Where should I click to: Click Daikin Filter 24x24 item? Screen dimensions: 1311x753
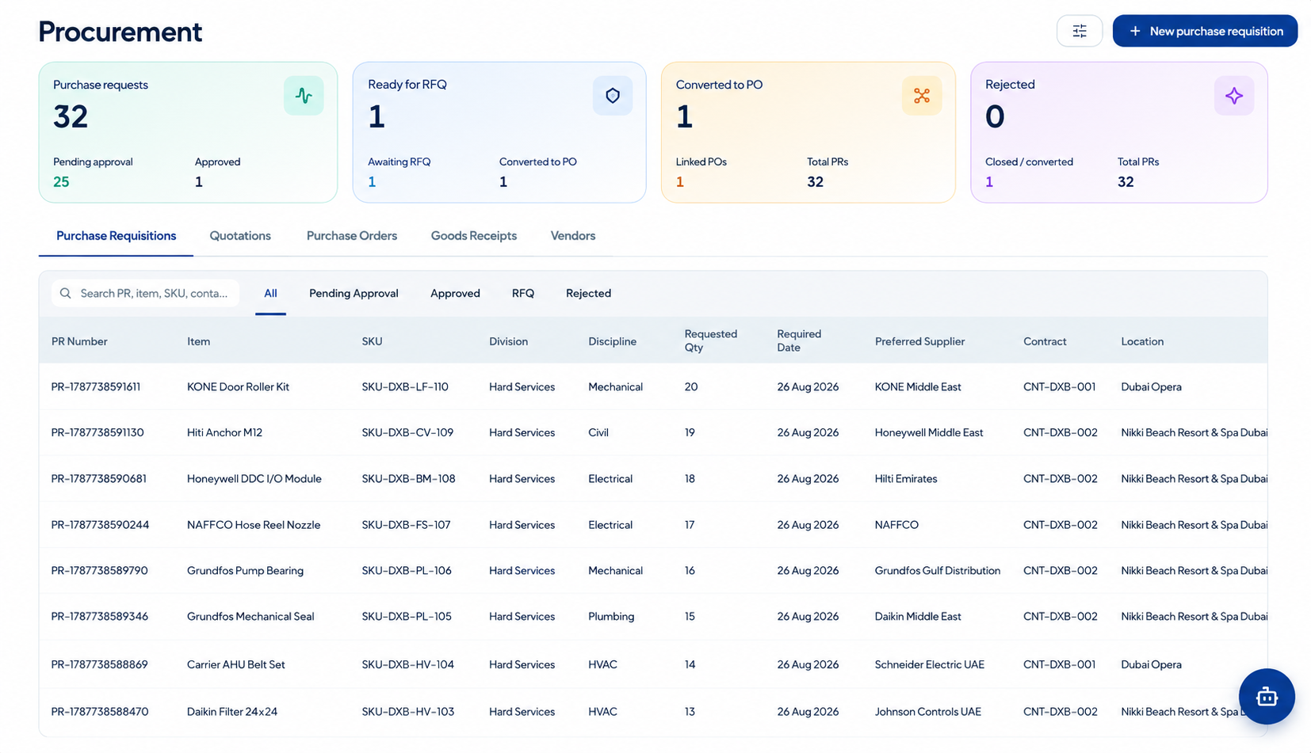[x=232, y=712]
